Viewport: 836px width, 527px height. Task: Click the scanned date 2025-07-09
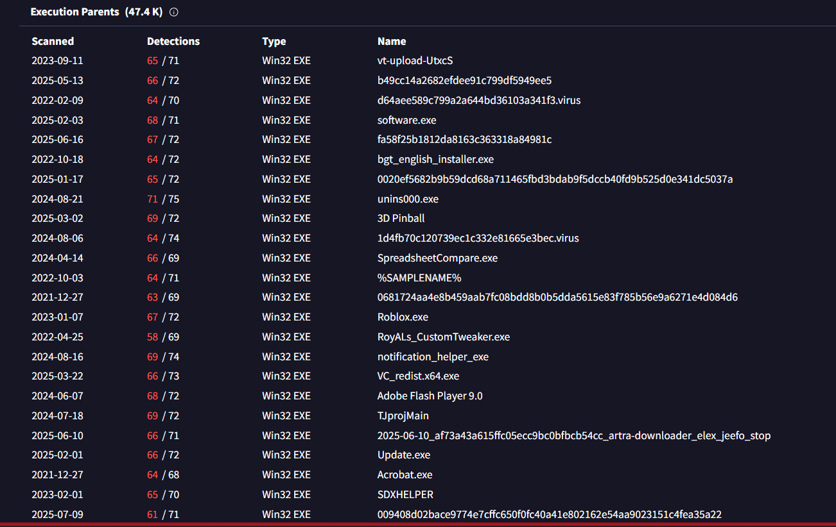tap(57, 515)
